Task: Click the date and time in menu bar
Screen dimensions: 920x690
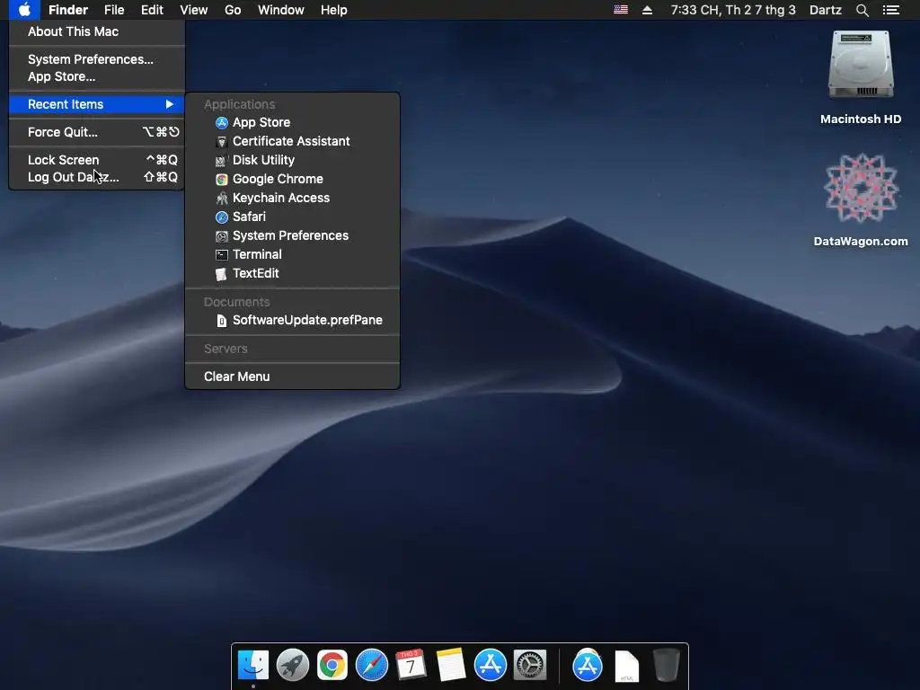Action: (733, 10)
